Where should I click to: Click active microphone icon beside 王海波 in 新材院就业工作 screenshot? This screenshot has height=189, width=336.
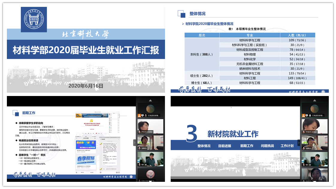(310, 116)
